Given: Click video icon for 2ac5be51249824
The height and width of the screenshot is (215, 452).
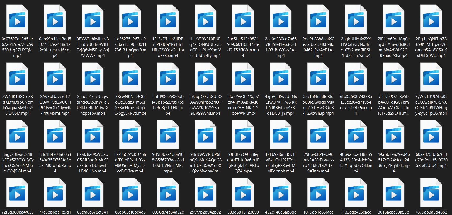Looking at the screenshot, I should coord(243,19).
